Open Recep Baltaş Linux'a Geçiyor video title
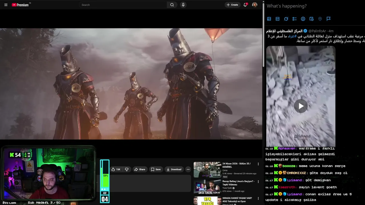 click(238, 183)
